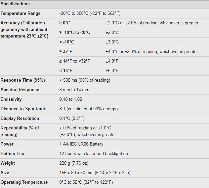This screenshot has width=209, height=188.
Task: Click the -30°C to 350°C range value
Action: (x=90, y=13)
